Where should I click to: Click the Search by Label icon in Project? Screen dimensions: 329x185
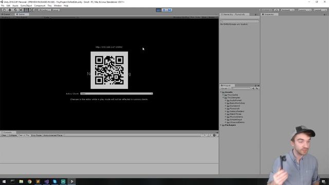[x=257, y=88]
